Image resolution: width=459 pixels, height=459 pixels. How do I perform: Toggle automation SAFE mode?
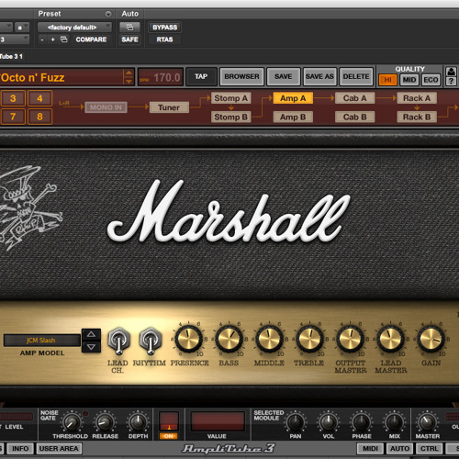pyautogui.click(x=129, y=39)
